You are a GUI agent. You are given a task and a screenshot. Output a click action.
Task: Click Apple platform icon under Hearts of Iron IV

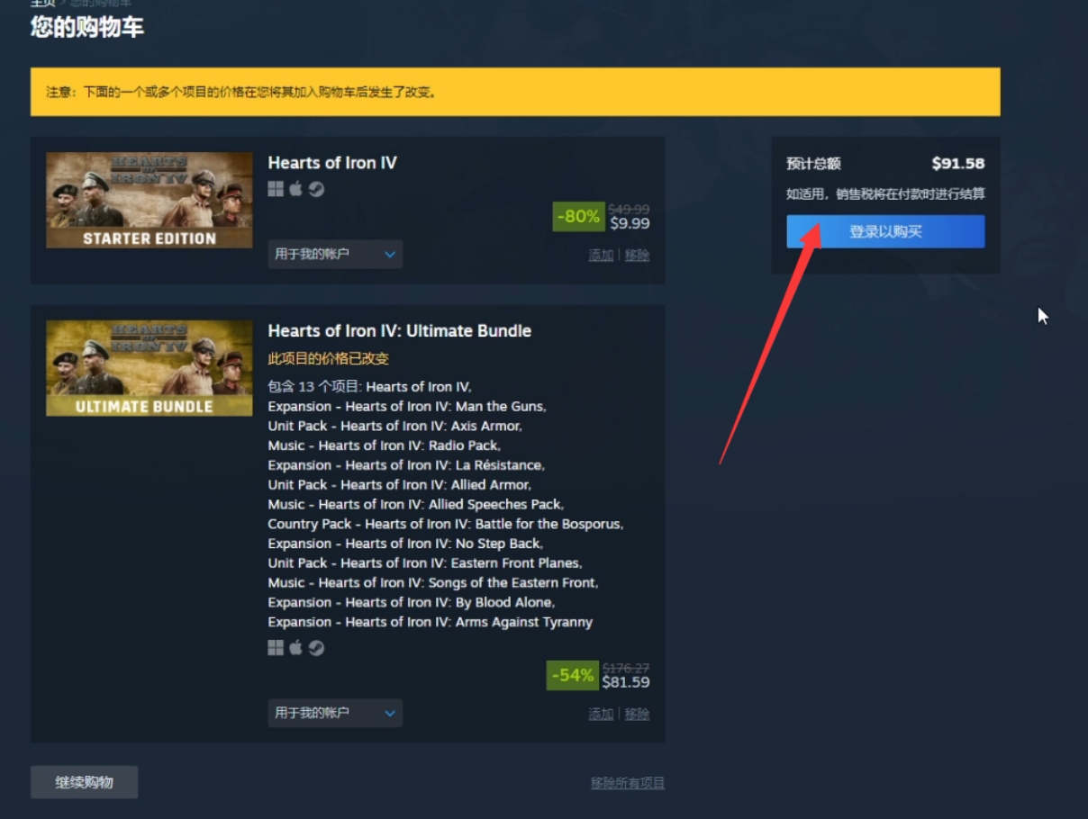[x=295, y=188]
